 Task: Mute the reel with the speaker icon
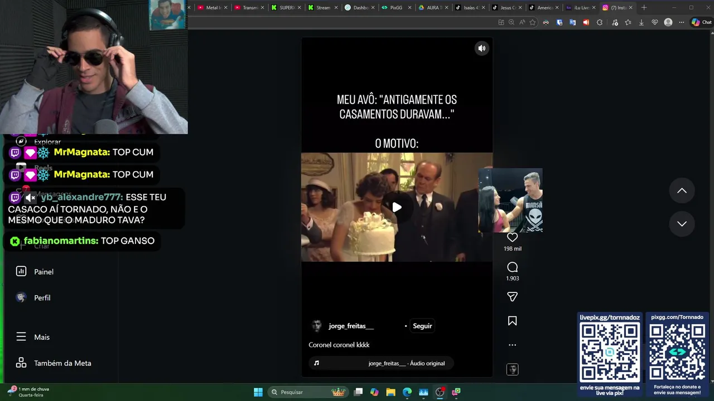482,48
